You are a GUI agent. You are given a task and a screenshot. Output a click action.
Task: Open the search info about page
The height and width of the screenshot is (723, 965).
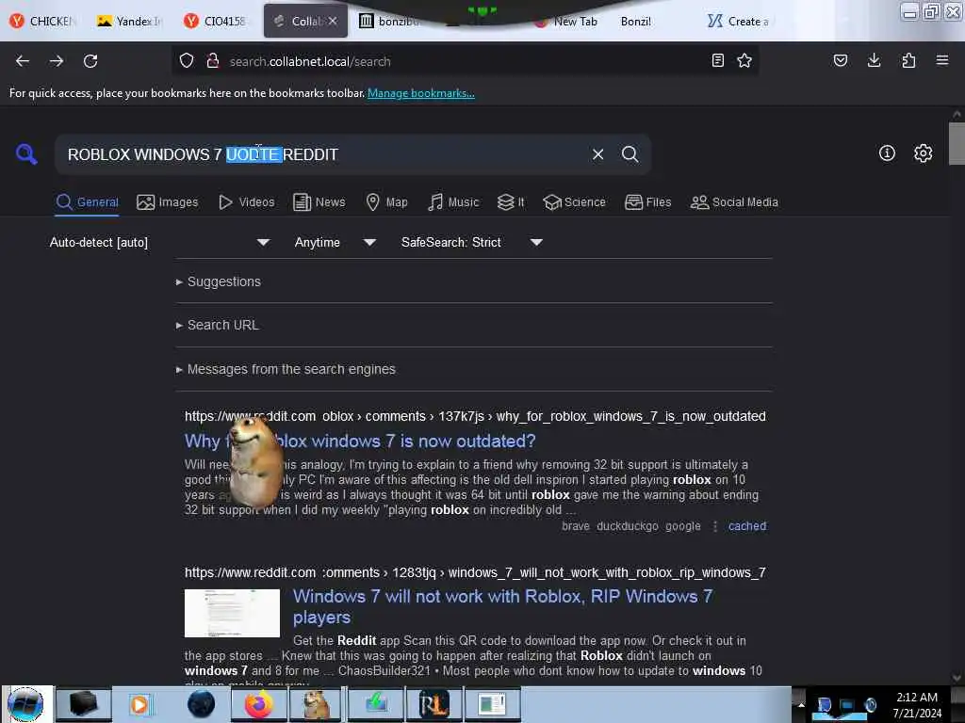coord(887,153)
